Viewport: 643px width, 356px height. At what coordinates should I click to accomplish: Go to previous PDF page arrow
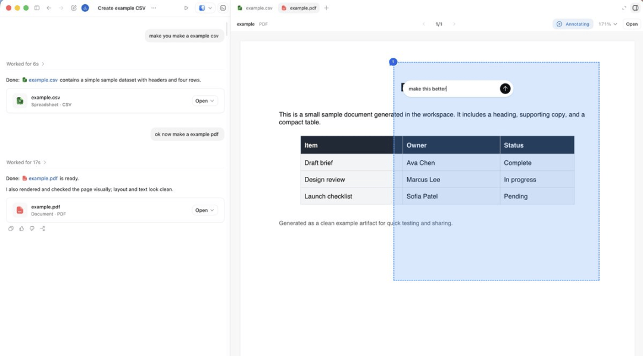pos(424,24)
